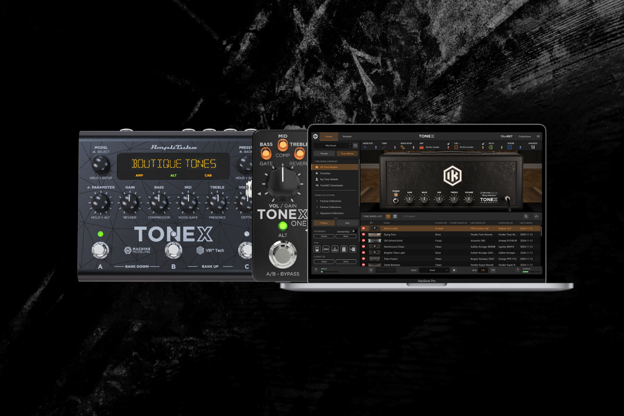Click the sort icon left of Name column
This screenshot has width=624, height=416.
point(371,223)
